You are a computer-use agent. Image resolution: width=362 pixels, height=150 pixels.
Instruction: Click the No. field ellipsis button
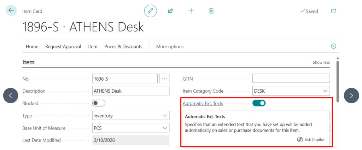(164, 79)
